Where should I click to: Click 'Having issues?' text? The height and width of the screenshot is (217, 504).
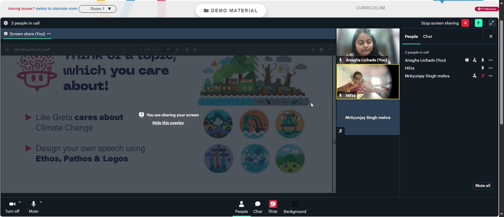pyautogui.click(x=21, y=9)
